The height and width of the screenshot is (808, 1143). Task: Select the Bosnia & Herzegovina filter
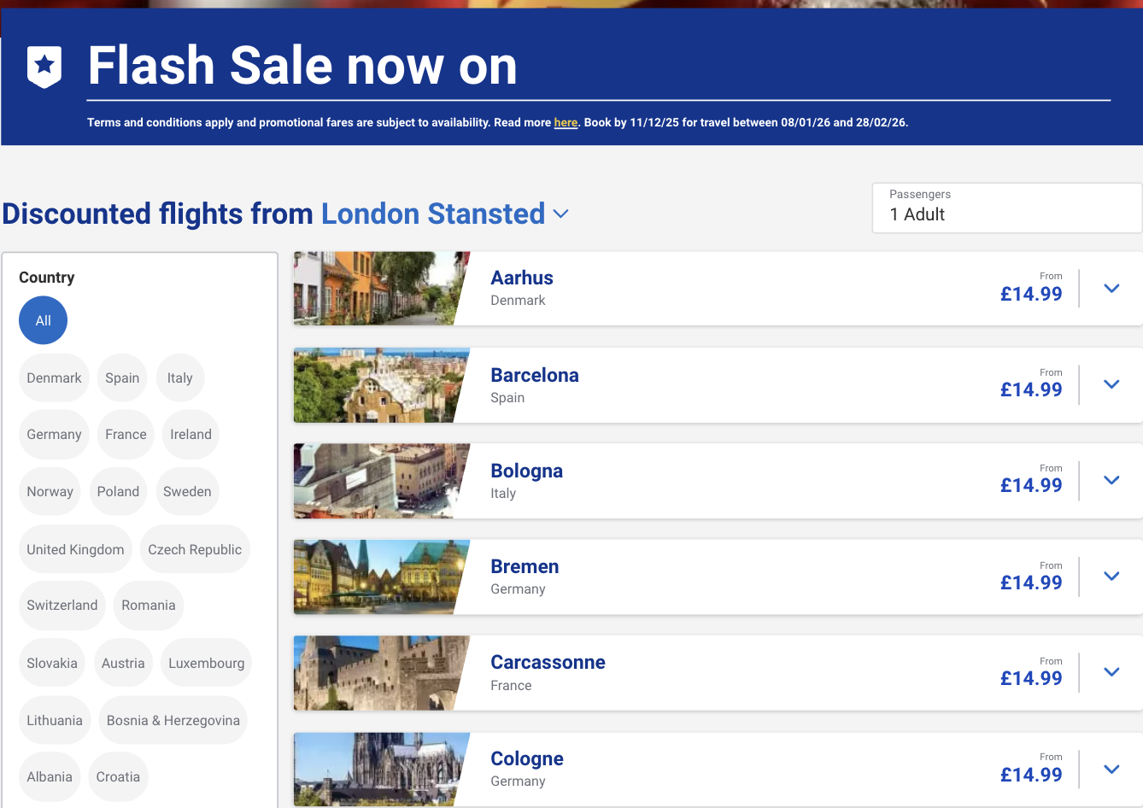pyautogui.click(x=173, y=720)
